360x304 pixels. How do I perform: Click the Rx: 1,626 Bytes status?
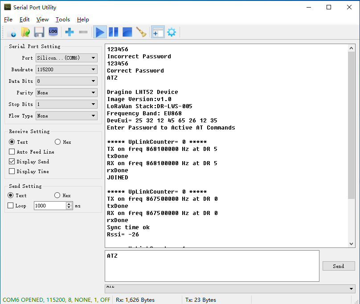point(135,300)
